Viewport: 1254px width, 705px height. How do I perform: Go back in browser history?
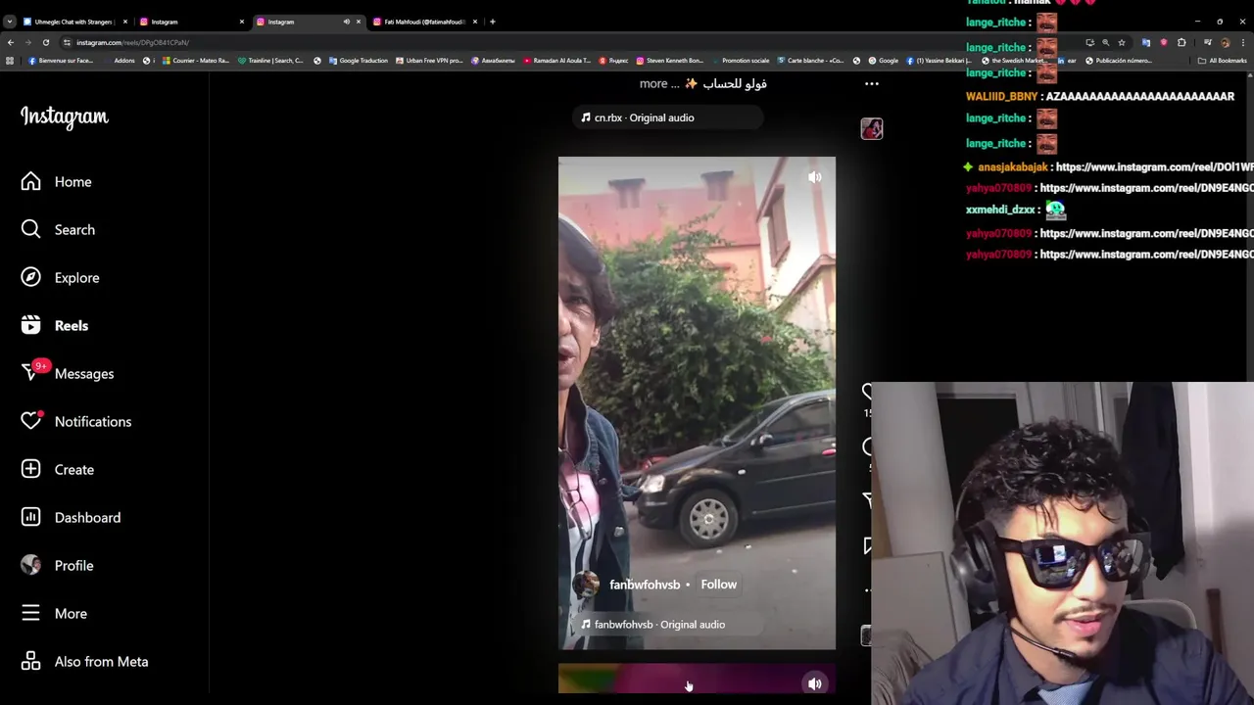(10, 42)
